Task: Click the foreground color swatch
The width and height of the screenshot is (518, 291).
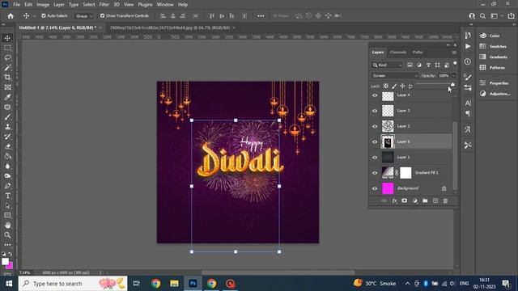Action: [5, 261]
